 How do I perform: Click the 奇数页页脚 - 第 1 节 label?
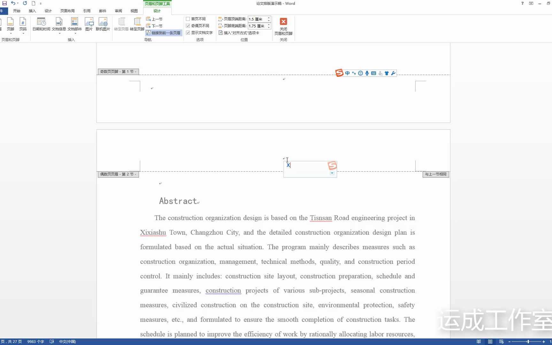pyautogui.click(x=118, y=72)
